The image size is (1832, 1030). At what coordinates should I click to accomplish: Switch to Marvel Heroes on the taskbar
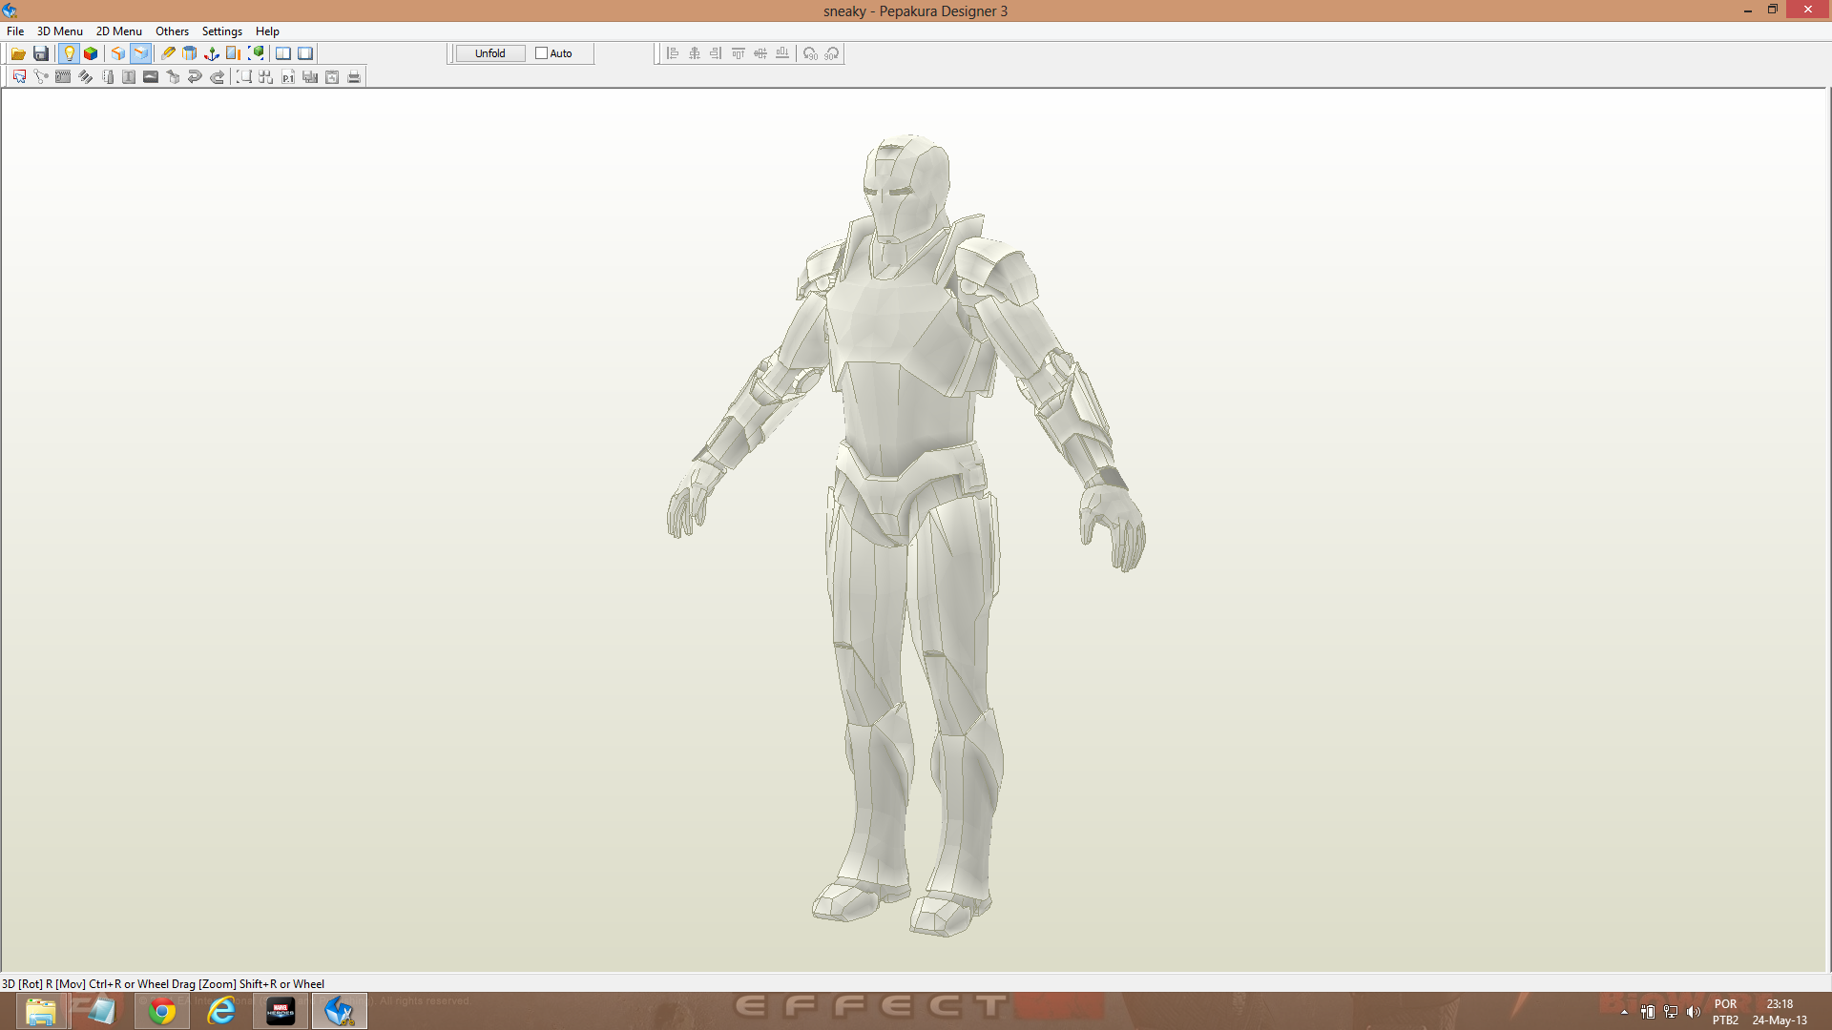[281, 1011]
